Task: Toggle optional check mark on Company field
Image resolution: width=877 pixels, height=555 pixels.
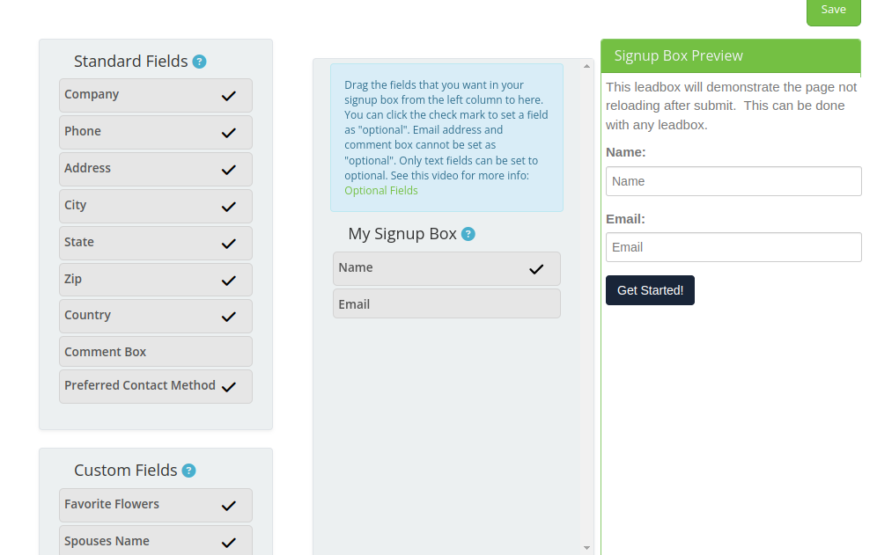Action: (228, 96)
